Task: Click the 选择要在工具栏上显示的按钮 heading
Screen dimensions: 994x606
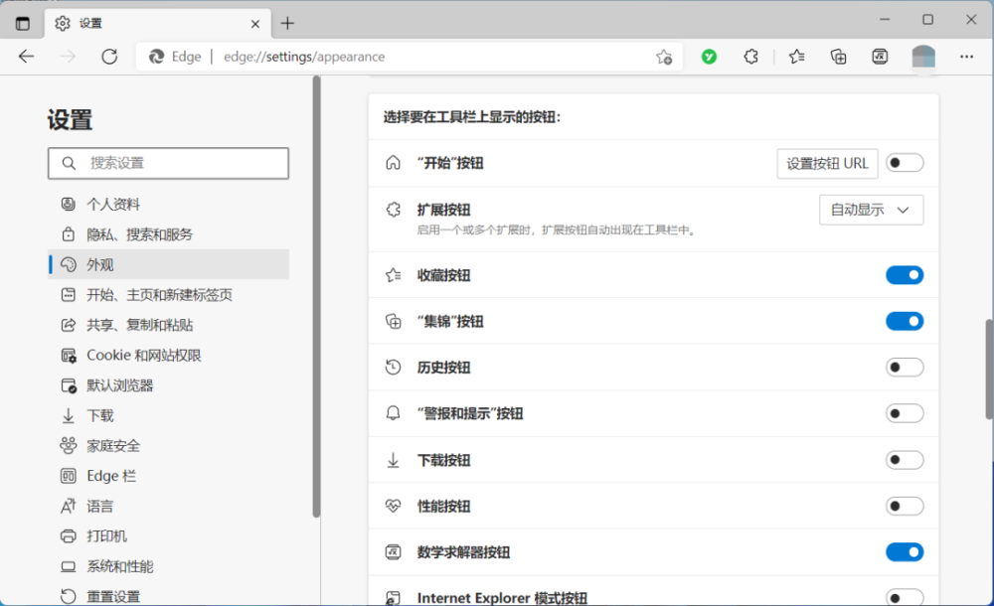Action: (x=471, y=117)
